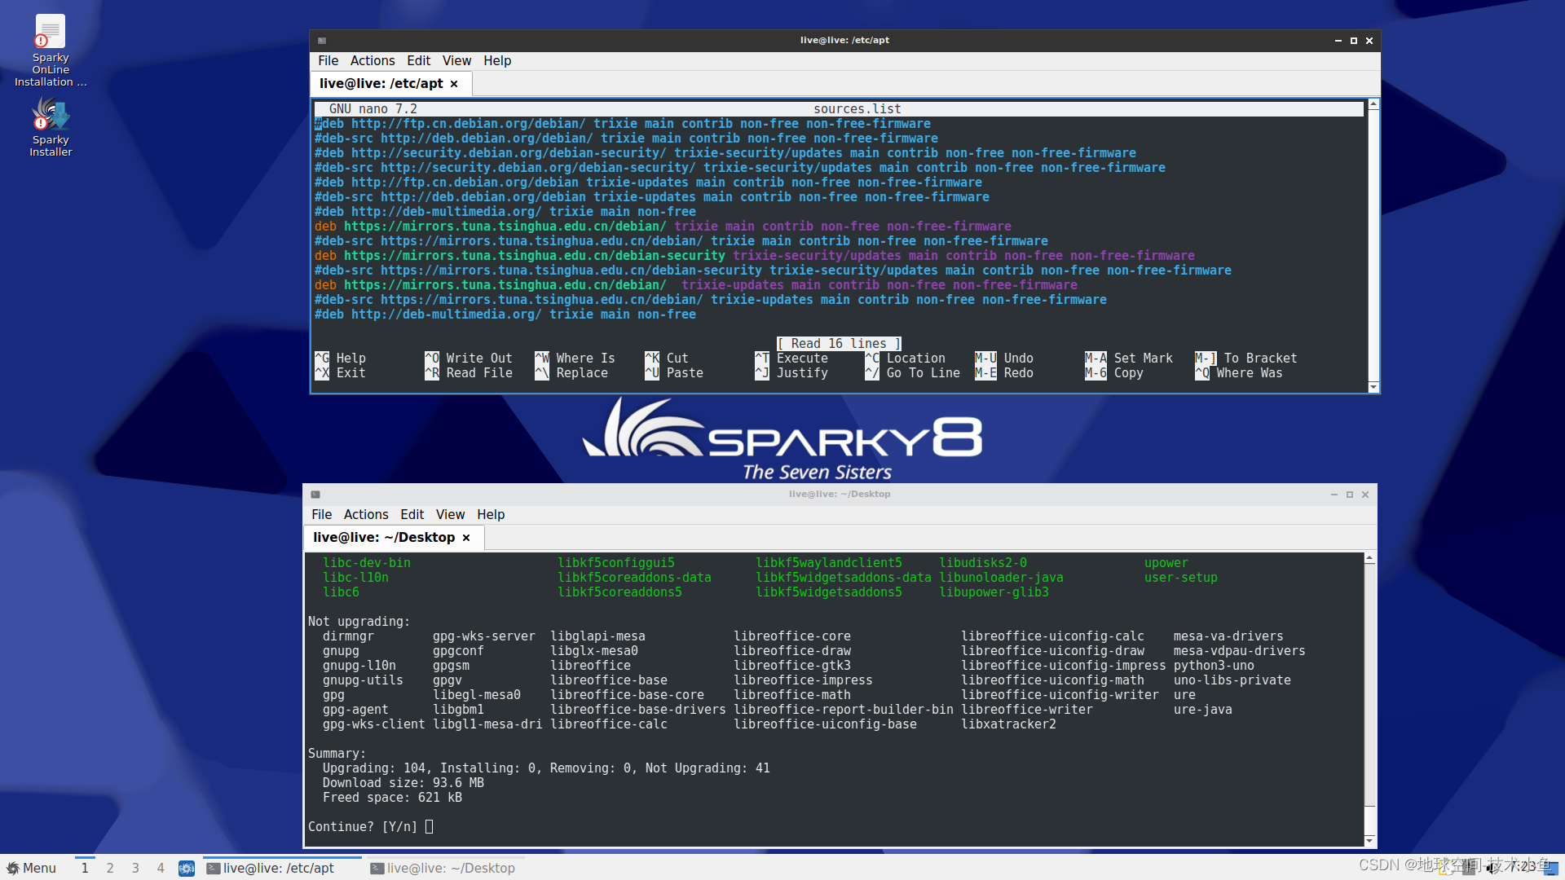Click scroll down arrow in nano terminal
The image size is (1565, 880).
pos(1373,387)
